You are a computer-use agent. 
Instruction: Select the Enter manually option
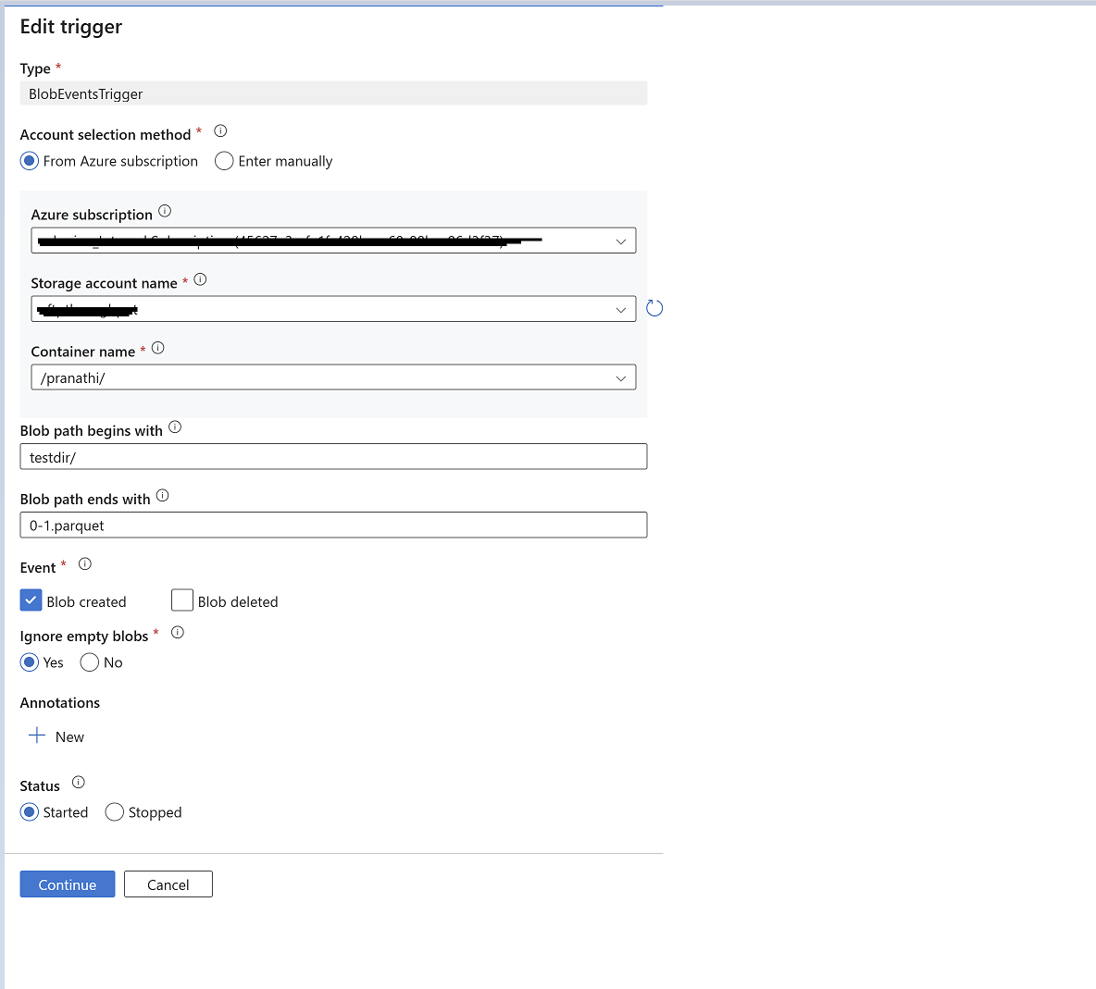tap(223, 161)
